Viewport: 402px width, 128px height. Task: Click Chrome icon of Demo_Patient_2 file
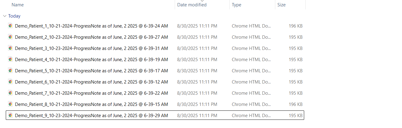click(x=10, y=37)
